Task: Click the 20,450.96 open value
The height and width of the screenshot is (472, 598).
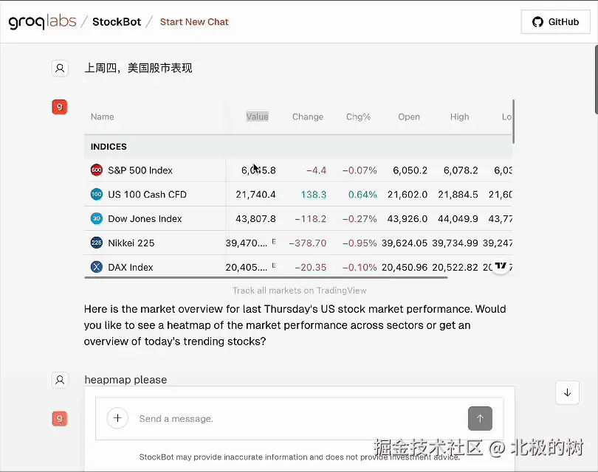Action: coord(405,267)
